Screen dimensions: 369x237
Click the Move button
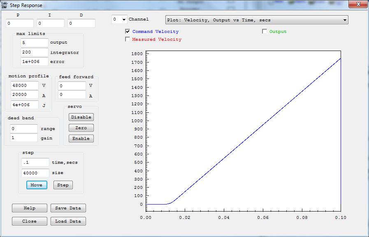pyautogui.click(x=36, y=185)
